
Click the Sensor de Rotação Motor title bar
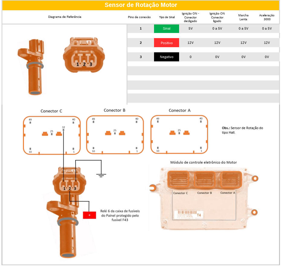[141, 5]
